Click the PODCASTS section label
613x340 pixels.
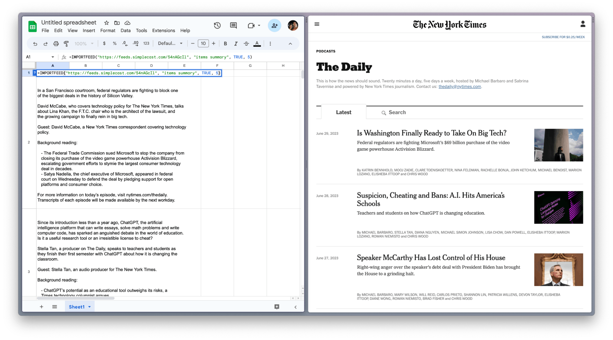point(326,51)
